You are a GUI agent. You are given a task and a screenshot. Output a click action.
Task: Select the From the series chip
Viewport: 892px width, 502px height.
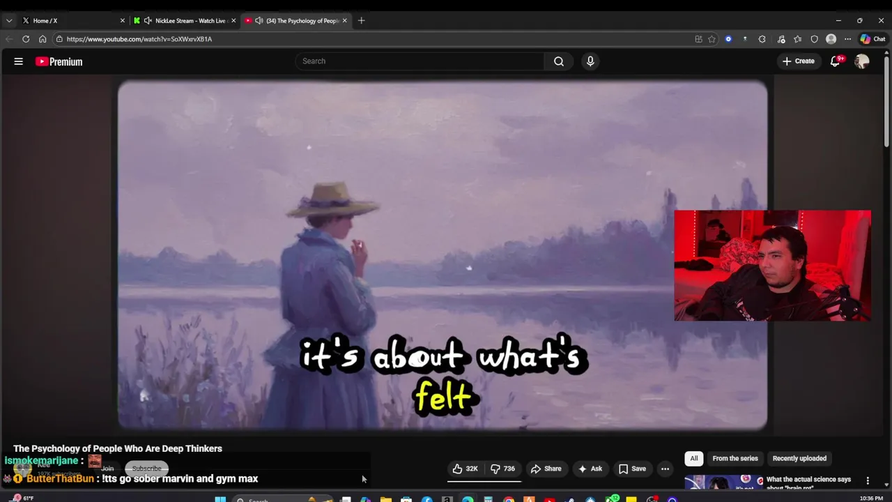point(735,458)
